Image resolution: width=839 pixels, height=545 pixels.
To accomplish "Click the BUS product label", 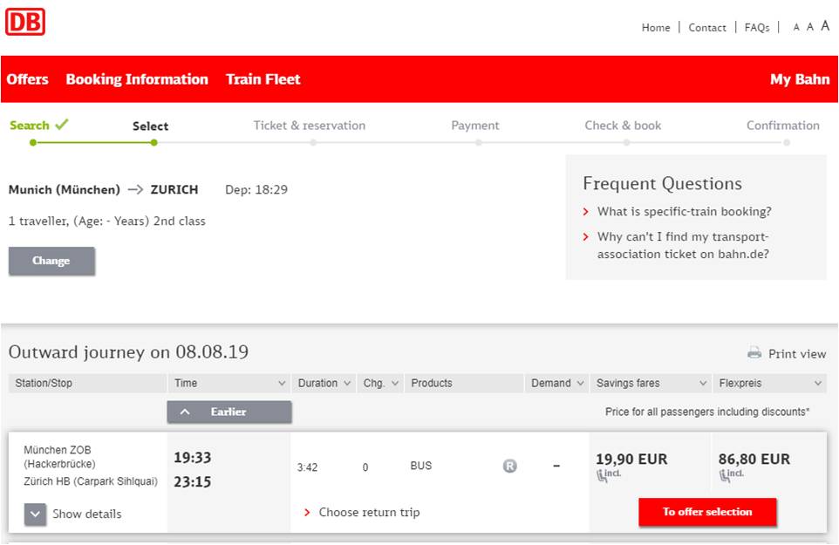I will pyautogui.click(x=420, y=466).
